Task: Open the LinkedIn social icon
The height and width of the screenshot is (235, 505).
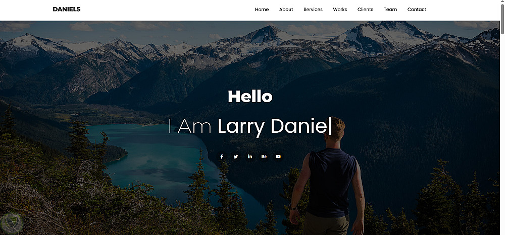Action: click(250, 156)
